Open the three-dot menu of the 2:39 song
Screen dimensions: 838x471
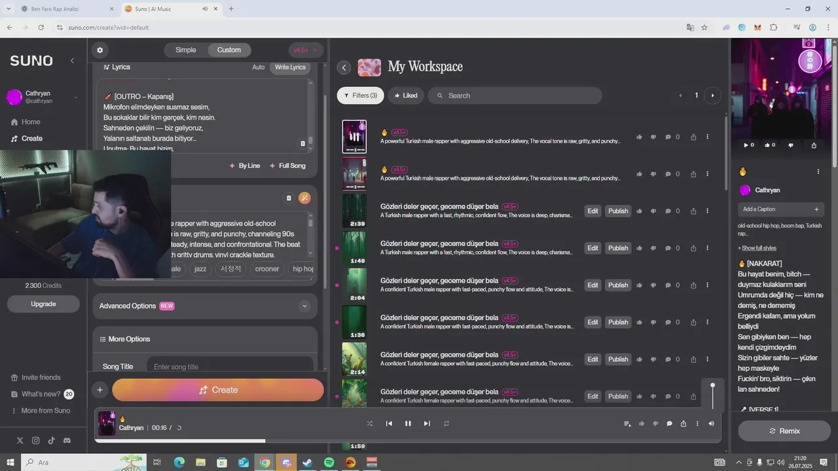click(707, 211)
